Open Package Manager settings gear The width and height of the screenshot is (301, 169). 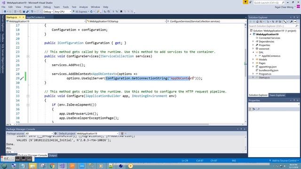pos(55,133)
